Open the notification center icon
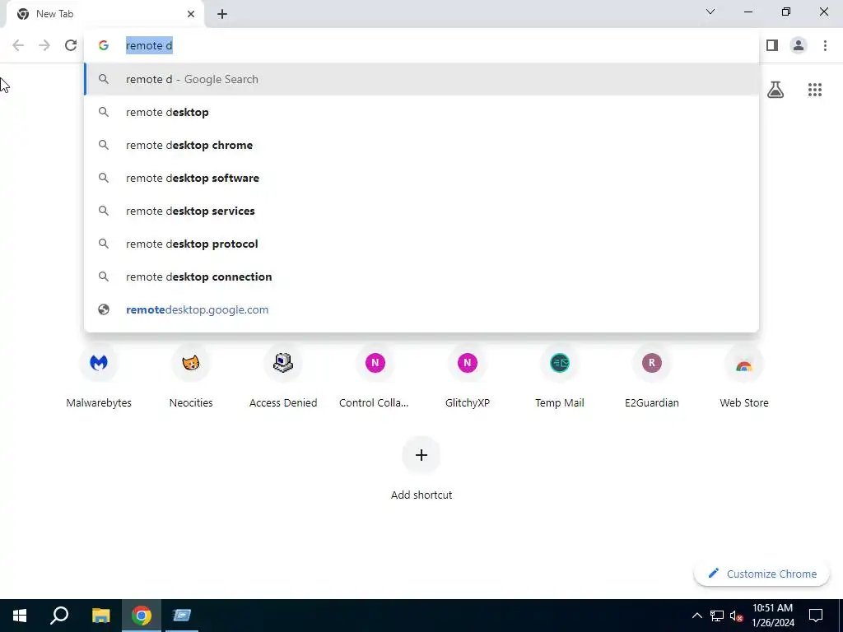The height and width of the screenshot is (632, 843). coord(816,616)
